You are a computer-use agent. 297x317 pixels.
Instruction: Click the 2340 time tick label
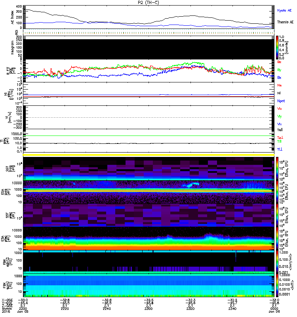[232, 309]
